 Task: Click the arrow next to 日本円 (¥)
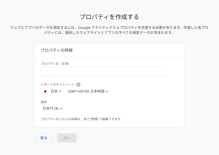[x=61, y=109]
